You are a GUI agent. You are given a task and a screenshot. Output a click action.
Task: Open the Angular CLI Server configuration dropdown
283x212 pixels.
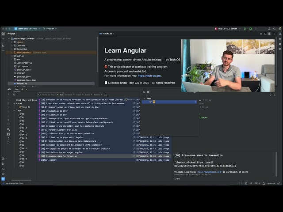point(228,29)
